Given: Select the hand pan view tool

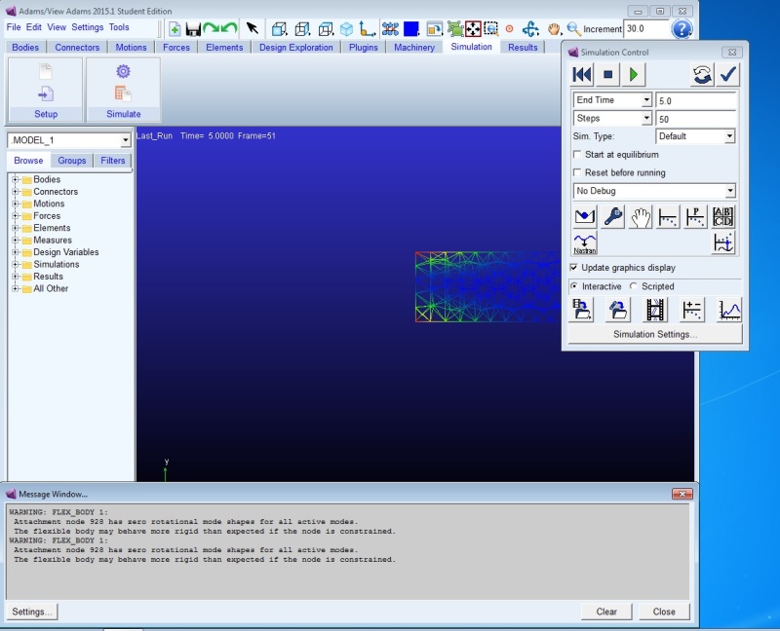Looking at the screenshot, I should pos(554,29).
